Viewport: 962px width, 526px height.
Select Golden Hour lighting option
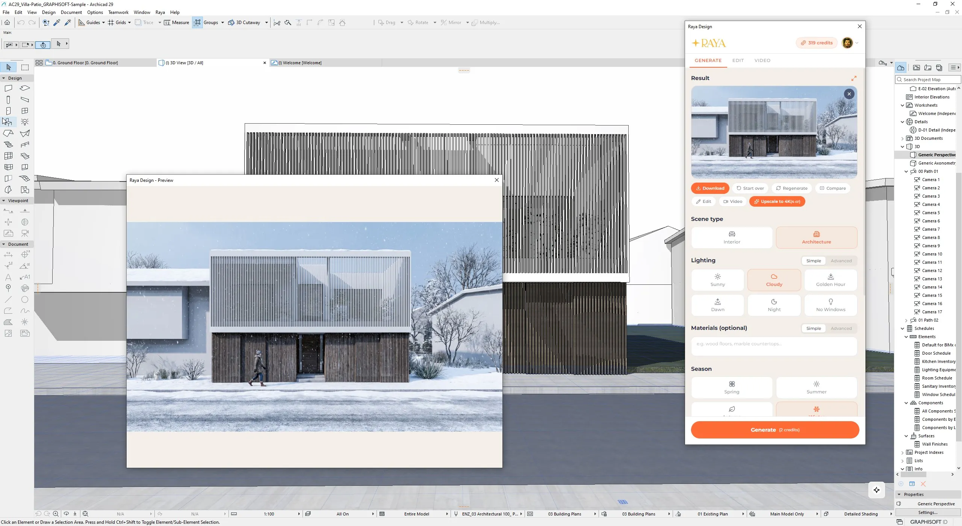(x=830, y=280)
